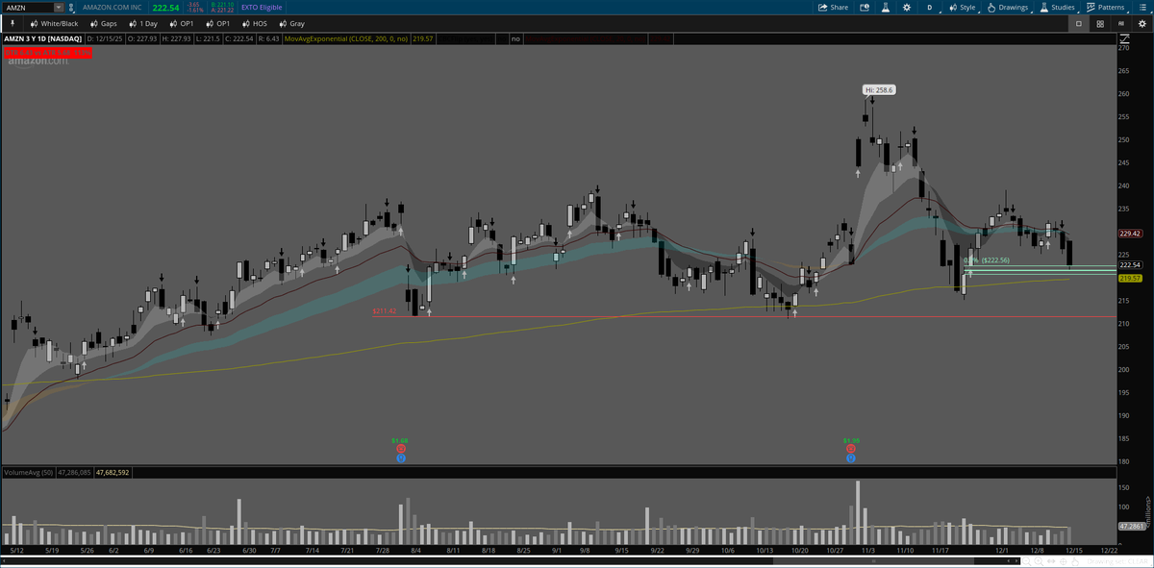Select four-chart grid layout
Image resolution: width=1154 pixels, height=568 pixels.
coord(1100,22)
